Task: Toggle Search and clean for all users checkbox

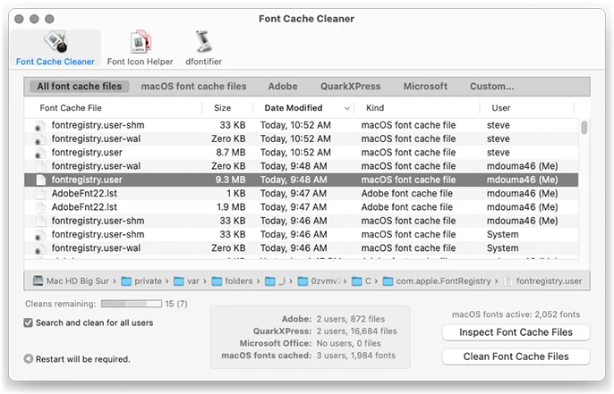Action: 29,323
